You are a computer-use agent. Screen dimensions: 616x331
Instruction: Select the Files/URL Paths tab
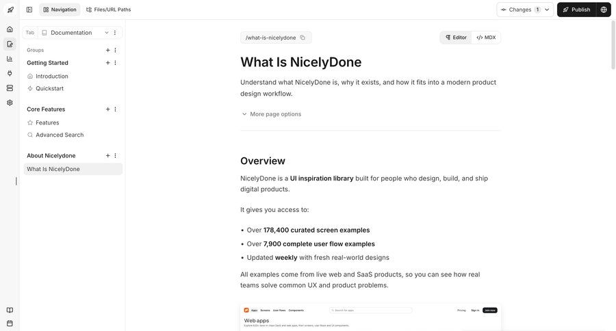pos(108,10)
